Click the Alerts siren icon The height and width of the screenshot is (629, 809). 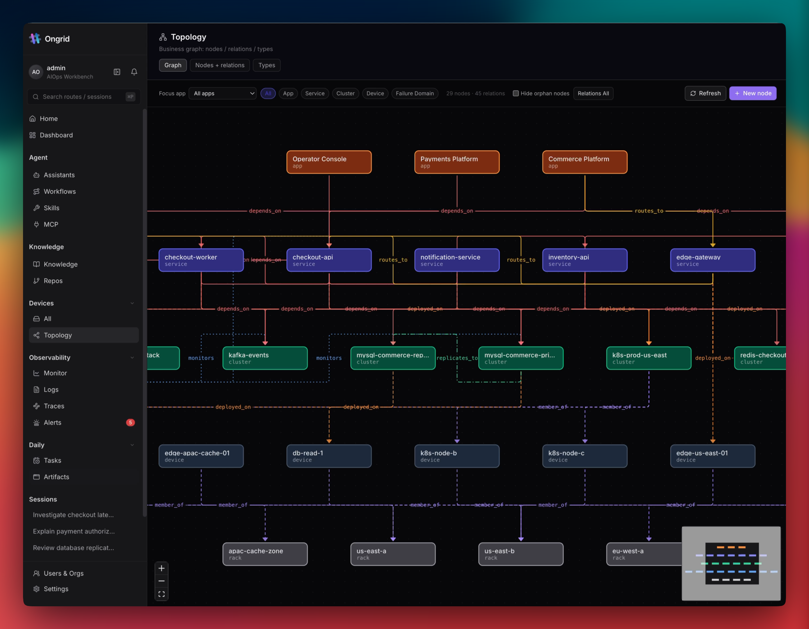(x=36, y=423)
